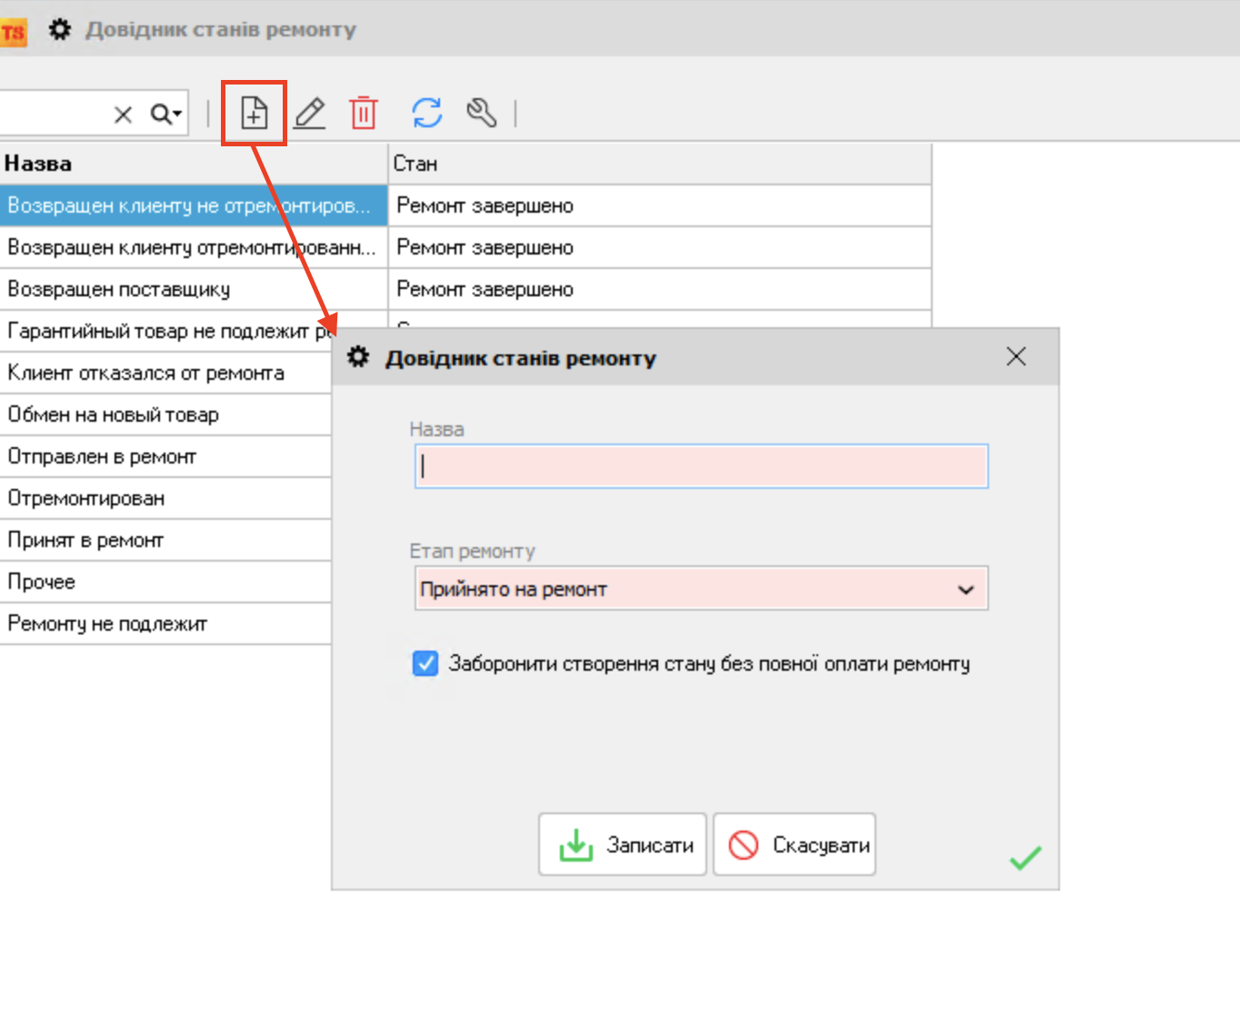Viewport: 1240px width, 1036px height.
Task: Select the Отправлен в ремонт row
Action: [102, 456]
